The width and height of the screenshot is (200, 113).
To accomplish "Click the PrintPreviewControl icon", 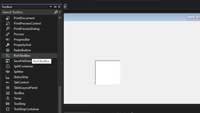I will [x=8, y=24].
